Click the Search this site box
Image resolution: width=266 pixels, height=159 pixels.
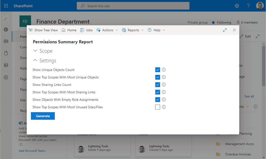coord(133,6)
